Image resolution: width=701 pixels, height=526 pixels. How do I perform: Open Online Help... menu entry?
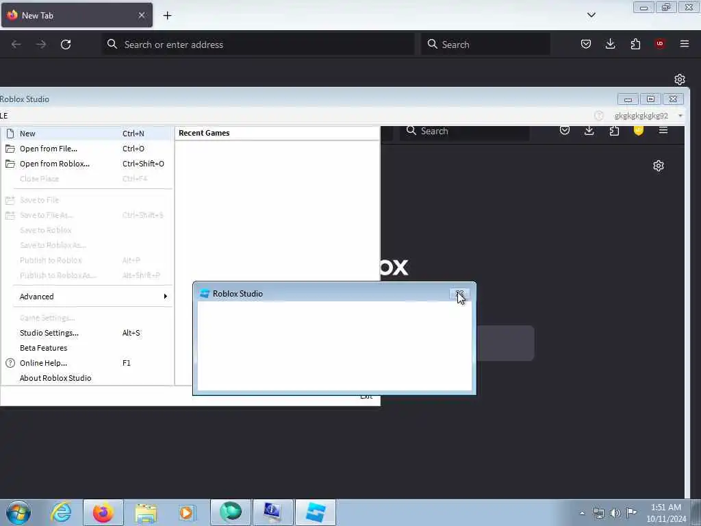[x=87, y=363]
